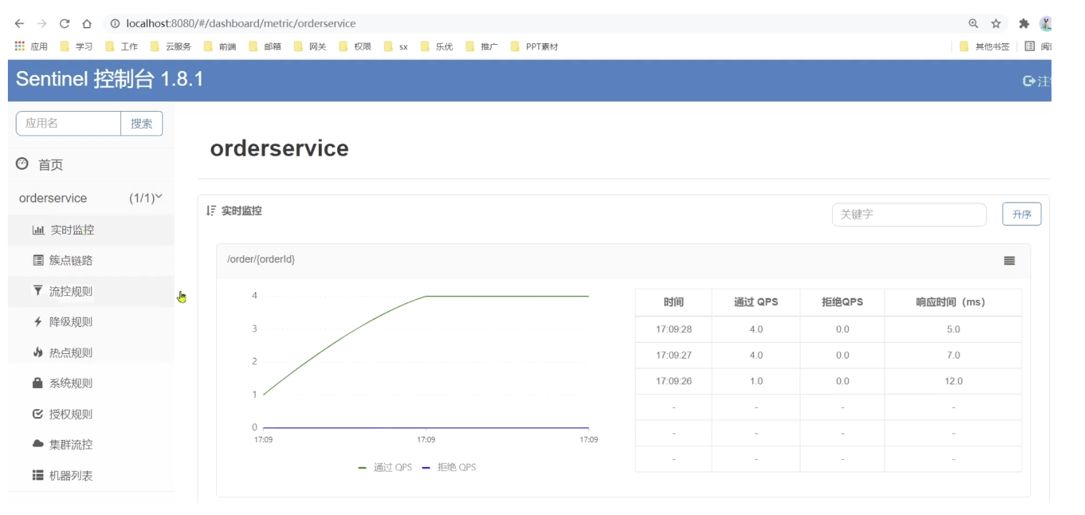Click the sort icon beside 实时监控 heading

[211, 210]
